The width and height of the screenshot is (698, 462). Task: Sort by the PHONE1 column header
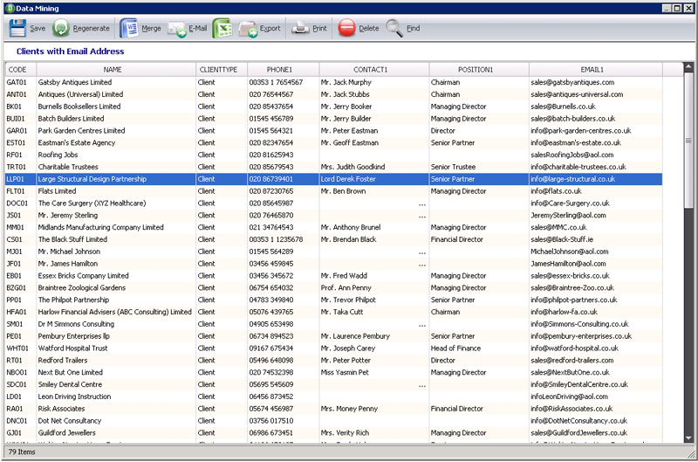pos(283,70)
